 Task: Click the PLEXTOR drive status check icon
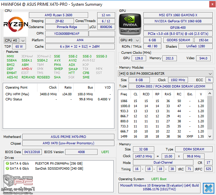[x=7, y=164]
